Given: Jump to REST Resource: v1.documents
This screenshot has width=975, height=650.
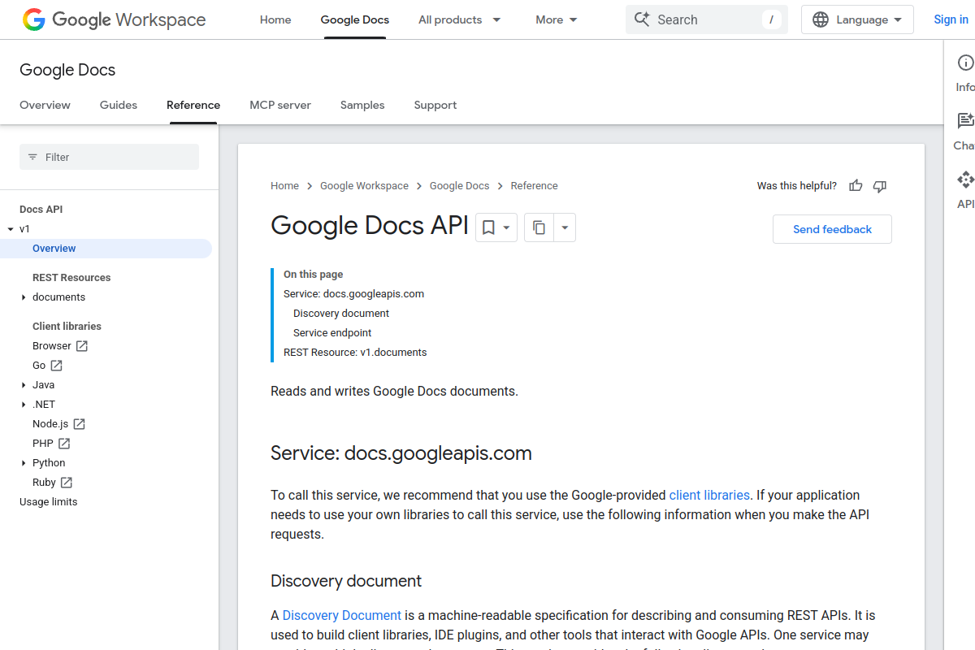Looking at the screenshot, I should 355,353.
